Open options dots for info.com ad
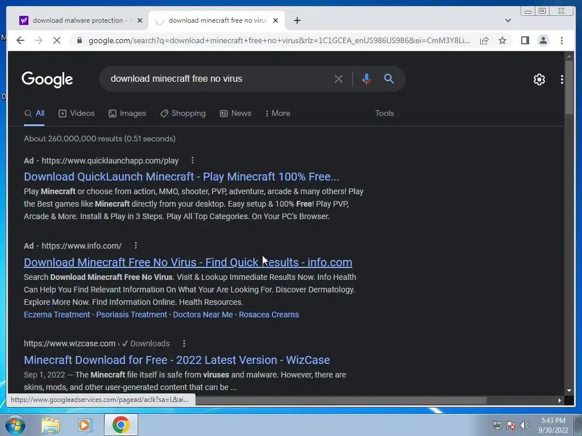The image size is (582, 436). (135, 245)
